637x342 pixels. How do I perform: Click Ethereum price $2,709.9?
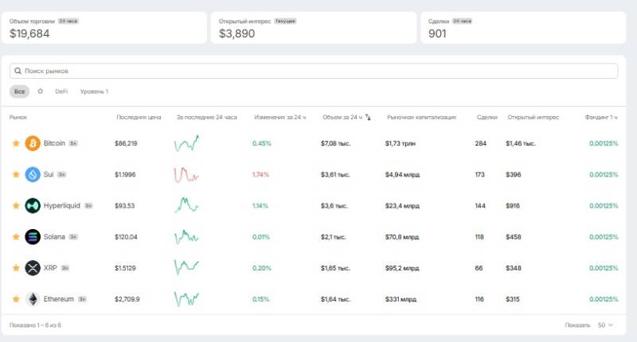127,299
